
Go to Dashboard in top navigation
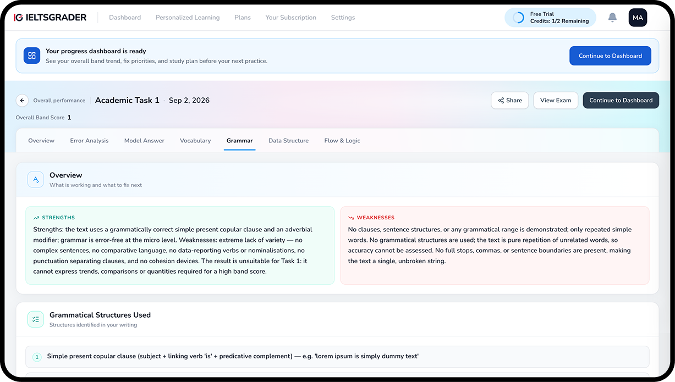(125, 18)
